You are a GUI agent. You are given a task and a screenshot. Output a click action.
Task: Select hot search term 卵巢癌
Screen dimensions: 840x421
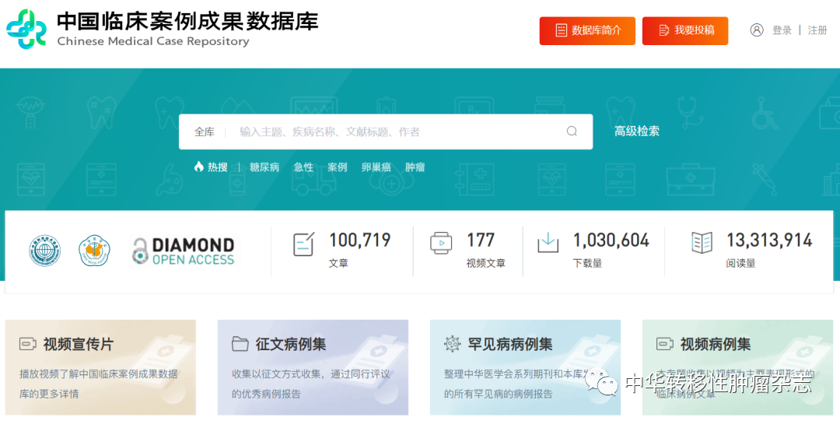click(376, 167)
